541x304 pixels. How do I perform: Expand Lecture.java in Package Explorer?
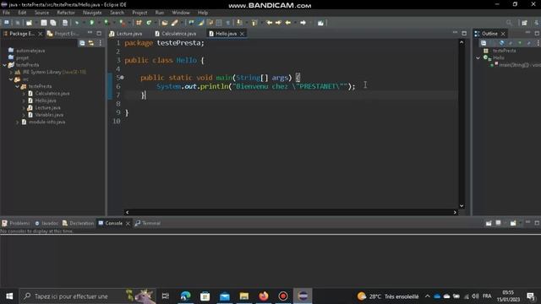point(24,108)
